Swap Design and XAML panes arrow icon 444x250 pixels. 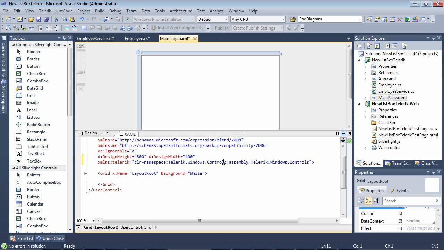tap(109, 133)
